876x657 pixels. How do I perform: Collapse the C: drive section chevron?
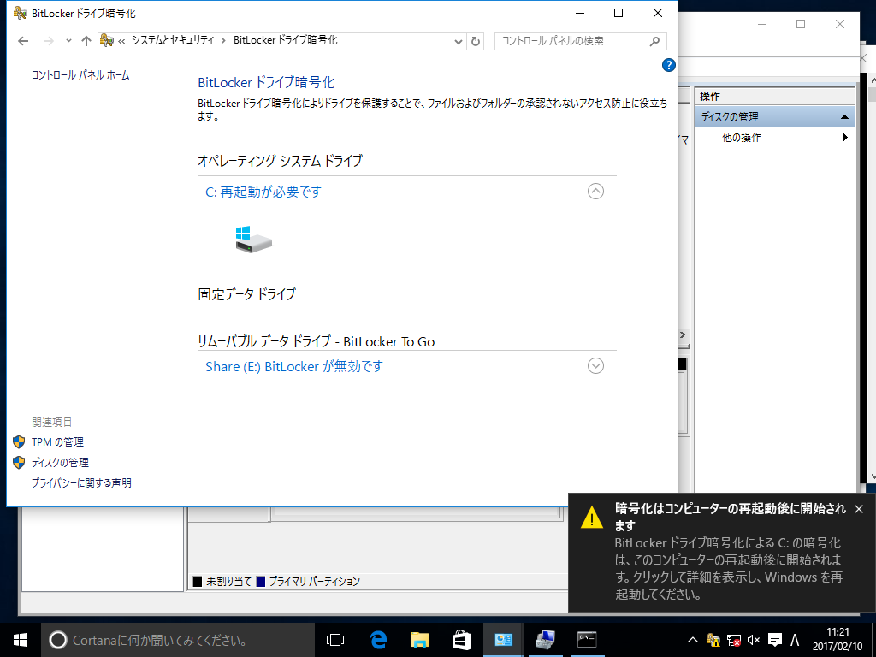point(595,191)
